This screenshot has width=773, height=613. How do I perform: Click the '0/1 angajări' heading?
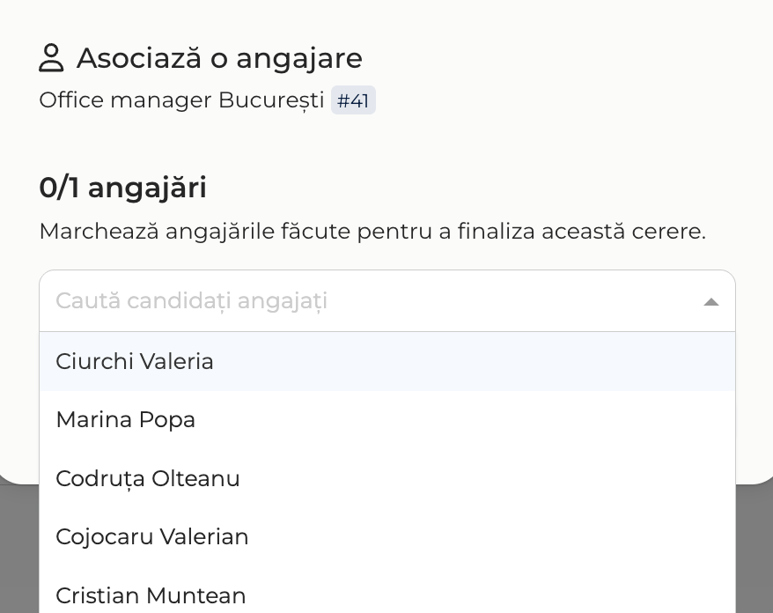coord(122,188)
